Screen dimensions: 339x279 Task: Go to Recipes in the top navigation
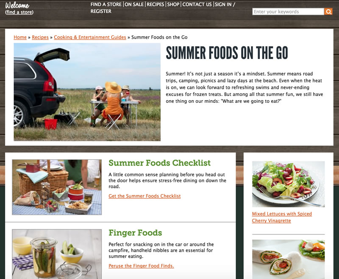[155, 4]
